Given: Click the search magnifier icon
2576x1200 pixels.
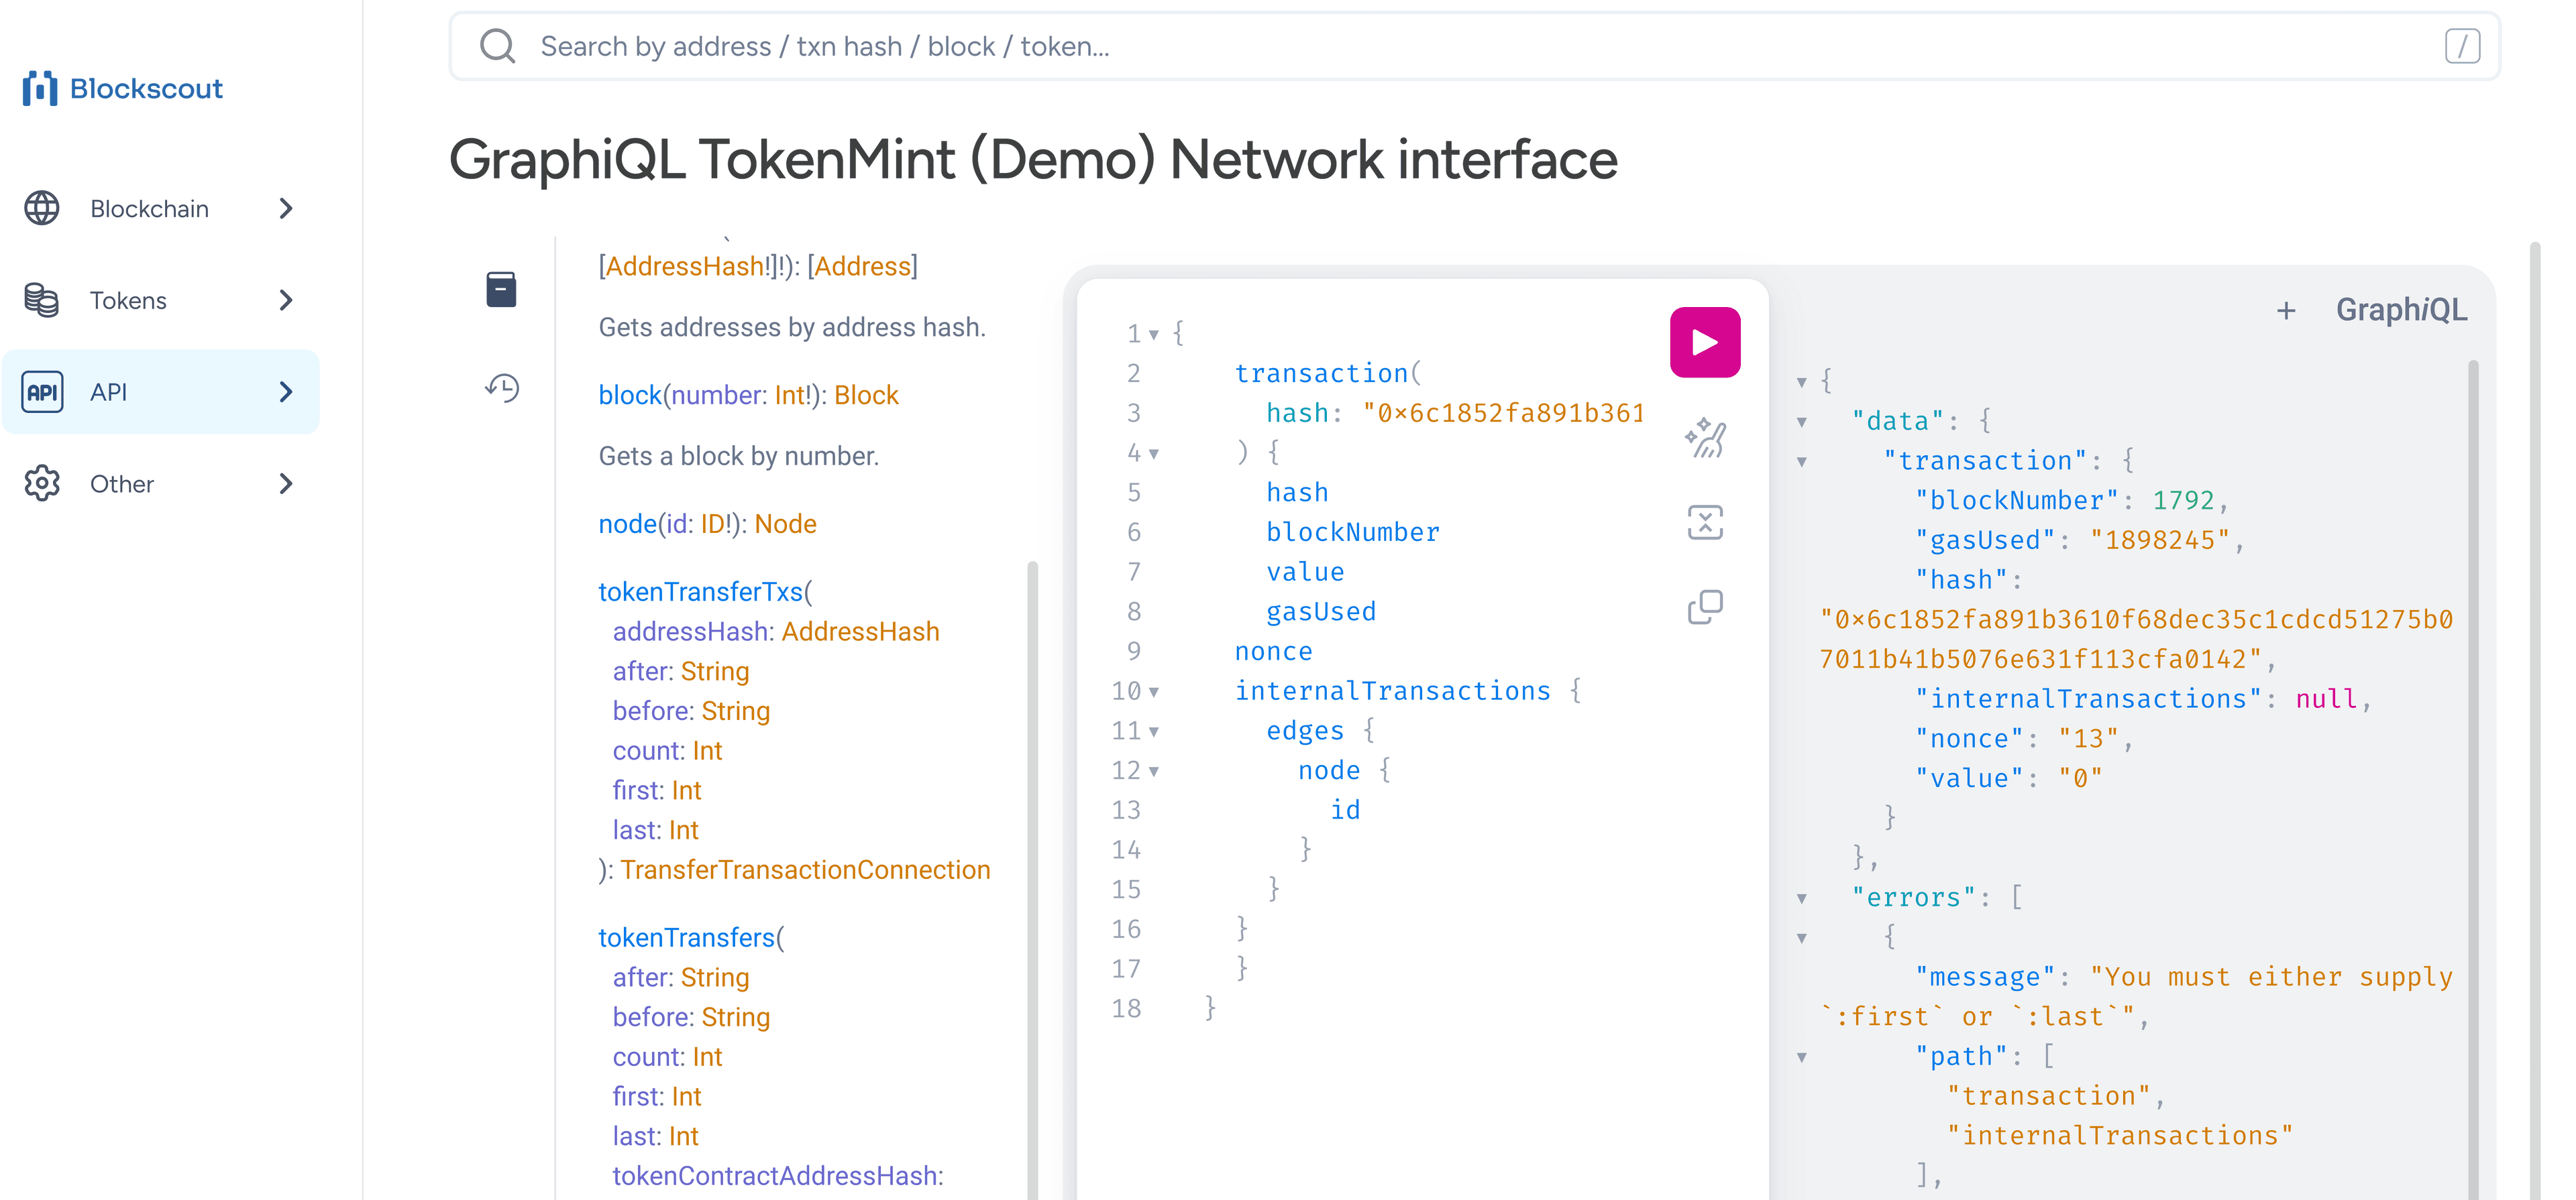Looking at the screenshot, I should coord(497,46).
